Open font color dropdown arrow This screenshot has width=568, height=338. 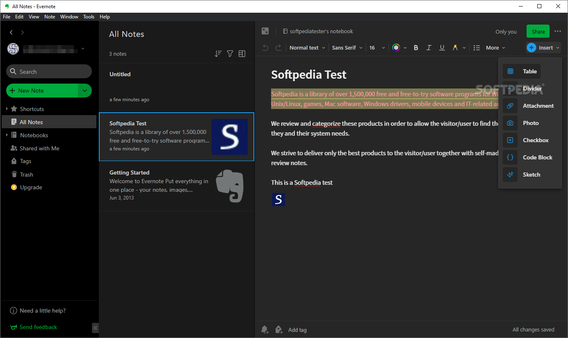tap(405, 48)
